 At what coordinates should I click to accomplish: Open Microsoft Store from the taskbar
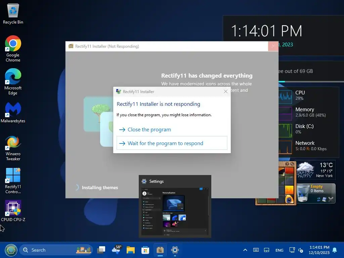(145, 250)
